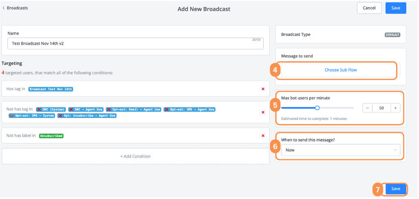Click the broadcast Name input field
This screenshot has height=199, width=419.
[135, 43]
